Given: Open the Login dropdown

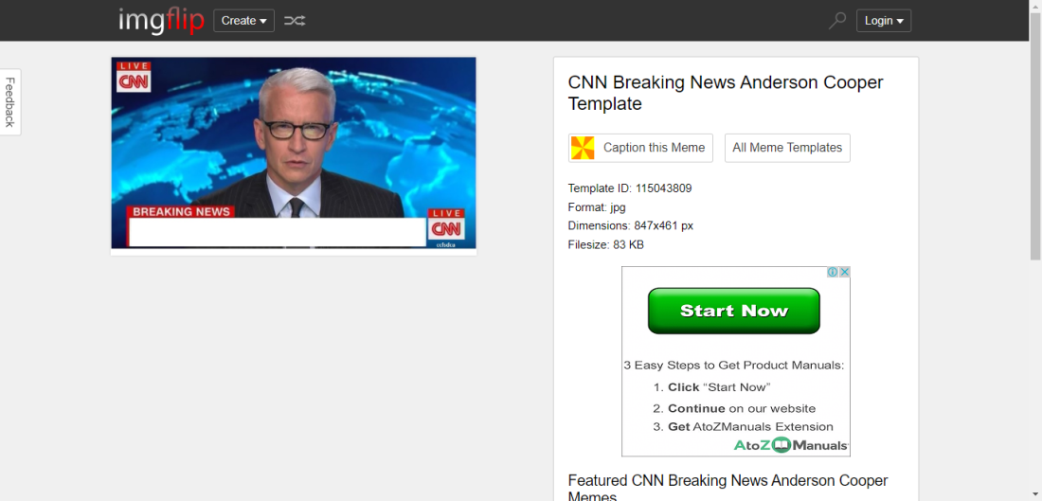Looking at the screenshot, I should (x=884, y=21).
